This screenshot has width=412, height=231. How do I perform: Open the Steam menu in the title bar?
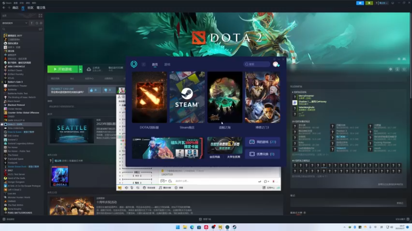point(8,3)
